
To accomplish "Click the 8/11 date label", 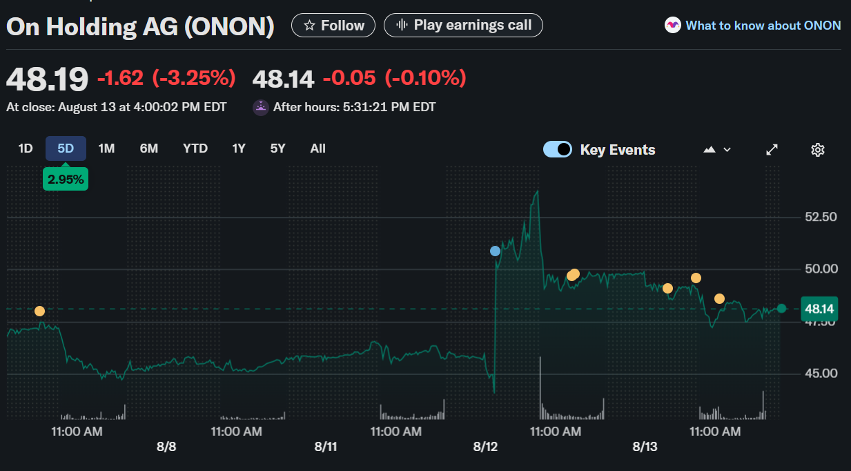I will coord(325,447).
